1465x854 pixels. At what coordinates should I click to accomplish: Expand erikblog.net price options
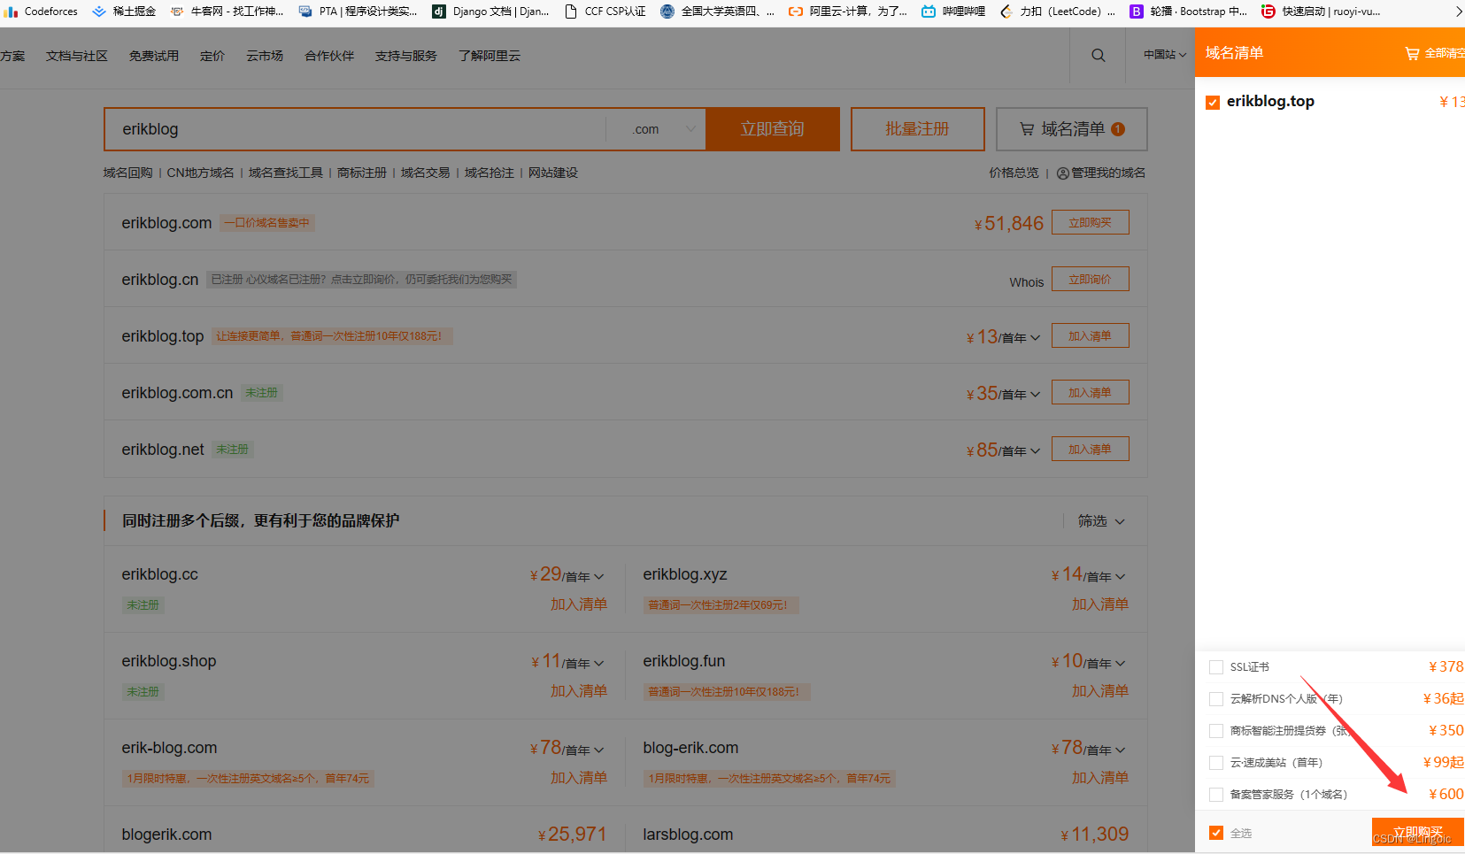pos(1035,451)
